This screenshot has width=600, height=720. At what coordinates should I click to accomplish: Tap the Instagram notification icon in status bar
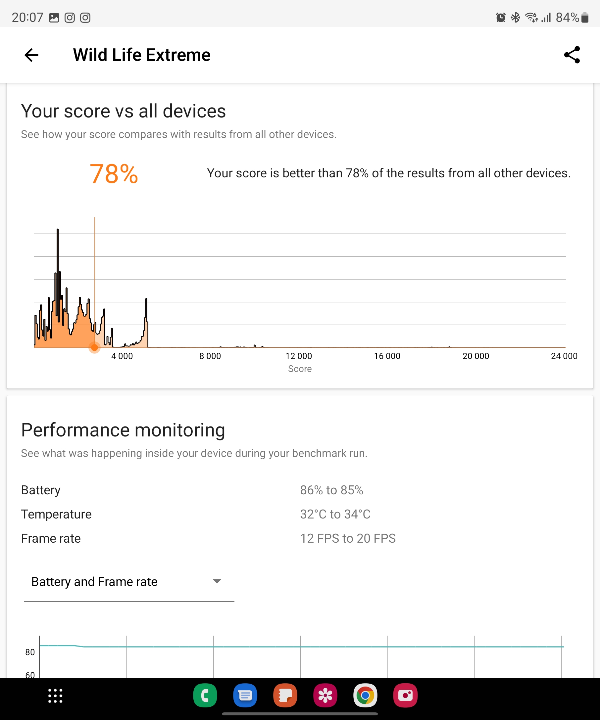70,18
